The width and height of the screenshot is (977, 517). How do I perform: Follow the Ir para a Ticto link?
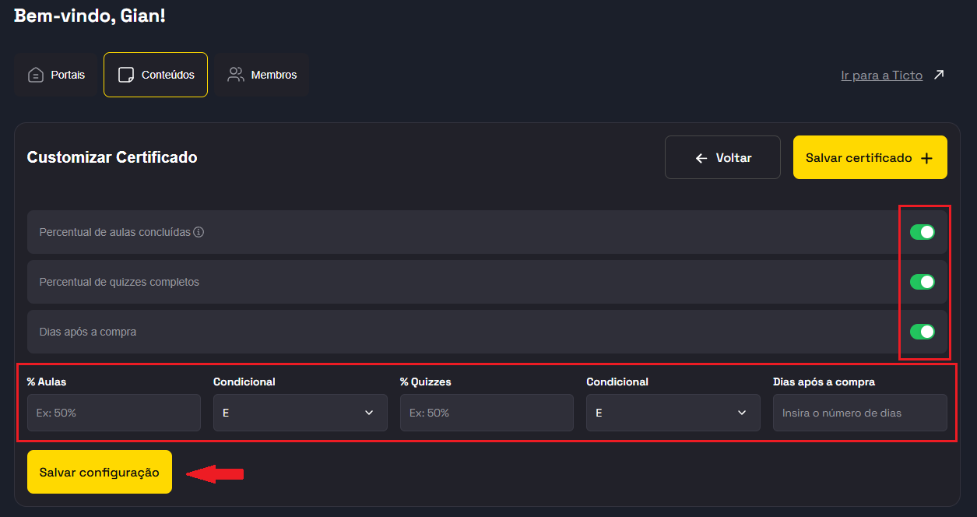pos(881,76)
